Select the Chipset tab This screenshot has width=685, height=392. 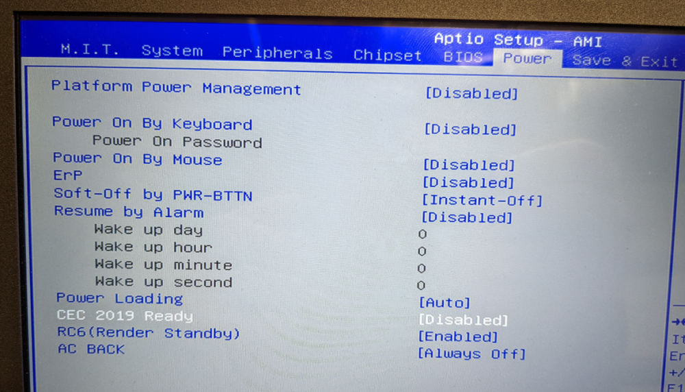(x=388, y=55)
